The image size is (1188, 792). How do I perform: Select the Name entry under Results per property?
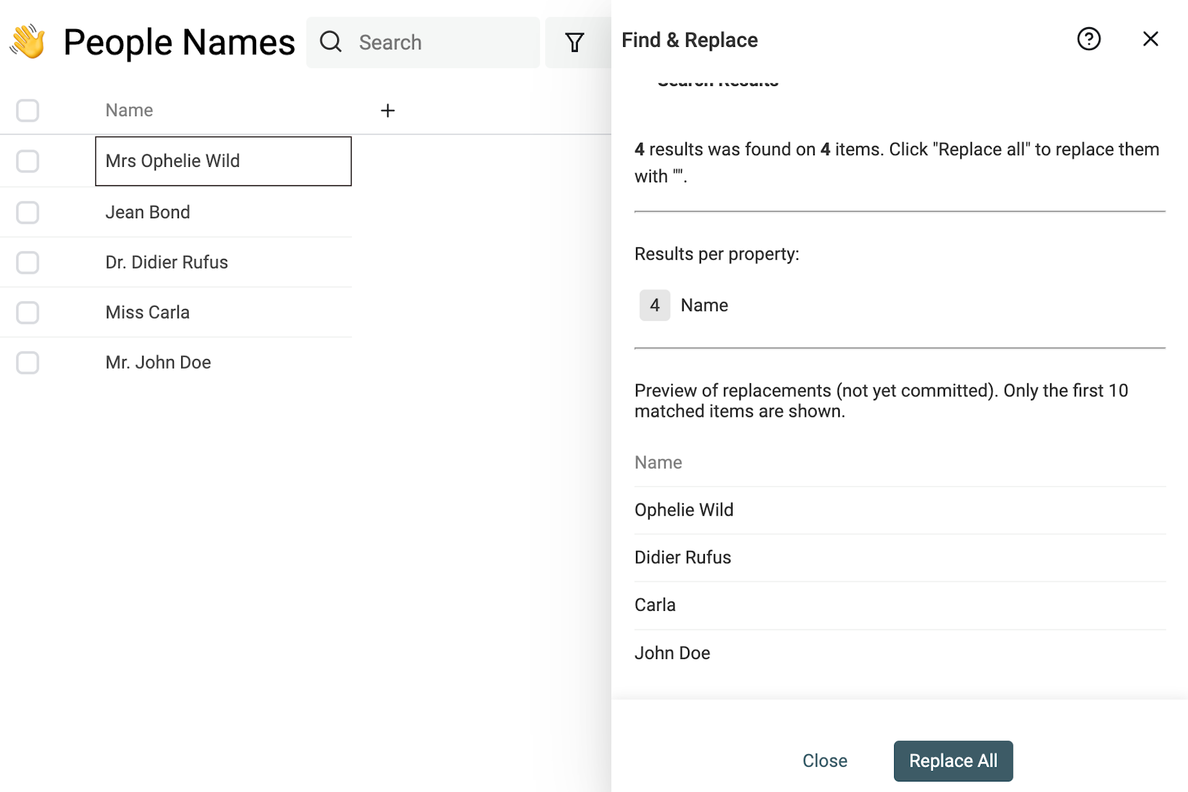point(704,305)
